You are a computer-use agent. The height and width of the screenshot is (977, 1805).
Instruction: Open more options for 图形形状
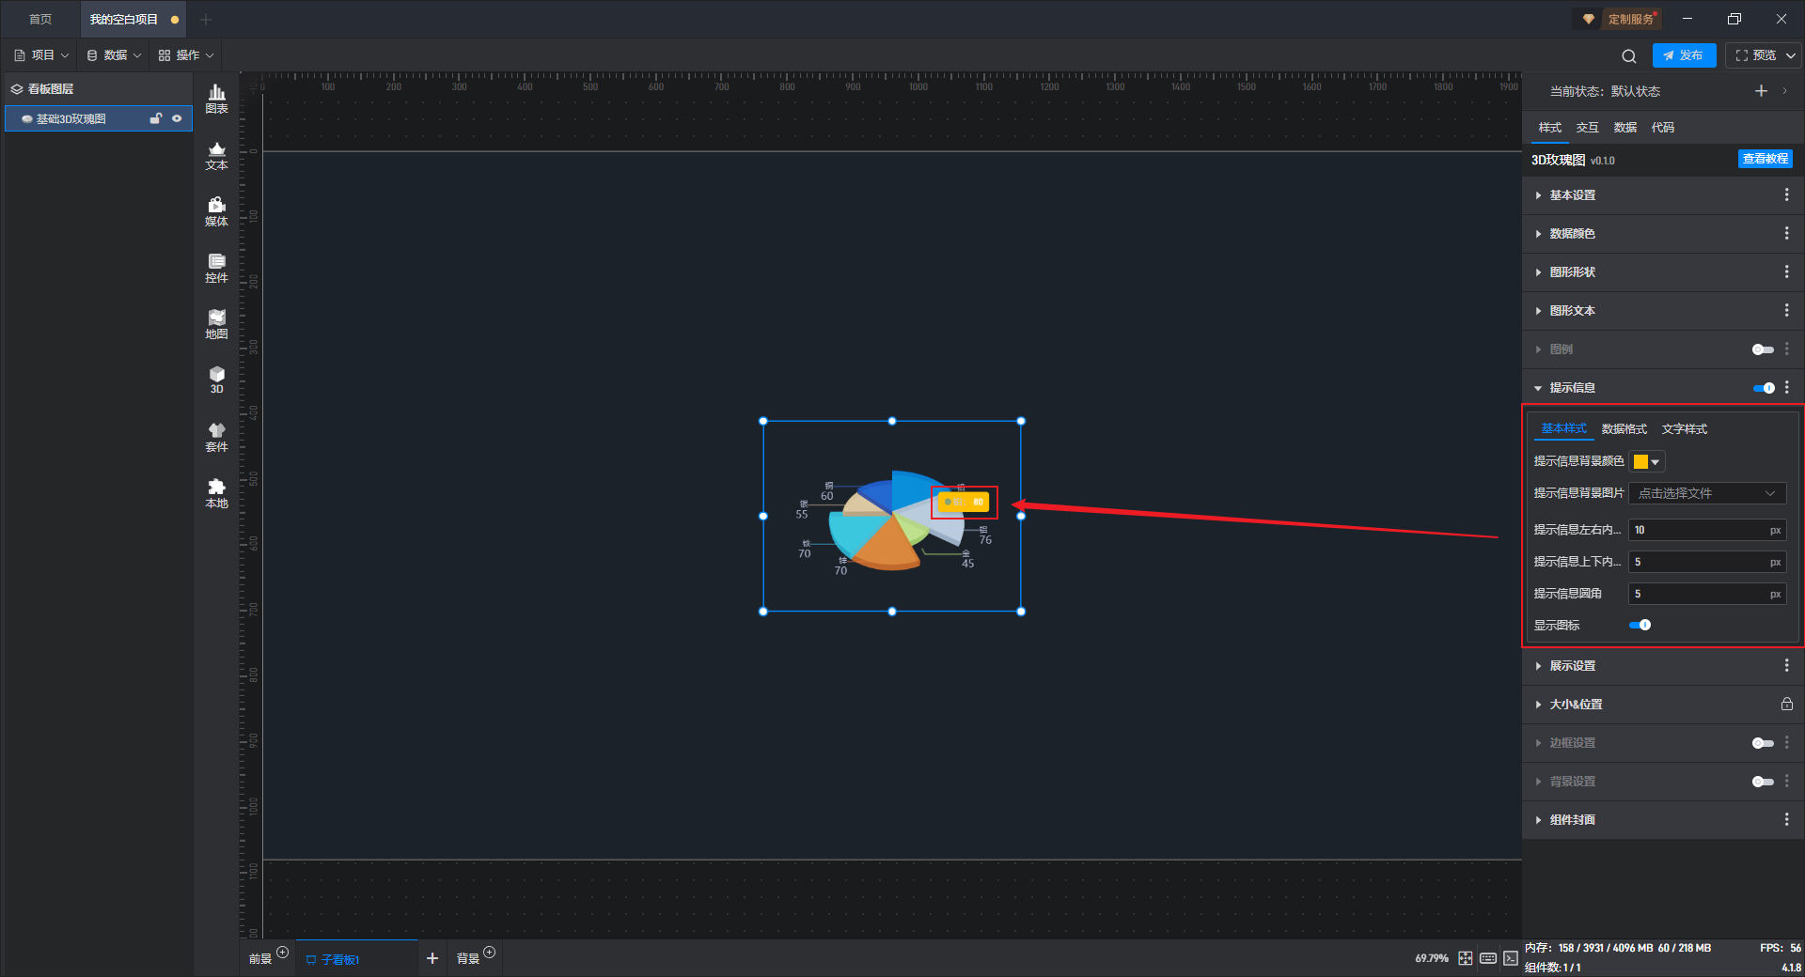point(1786,271)
